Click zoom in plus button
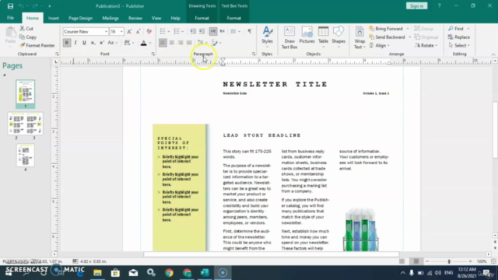 tap(470, 261)
